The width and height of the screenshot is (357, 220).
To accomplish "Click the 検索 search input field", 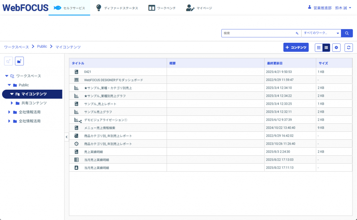I will point(258,33).
